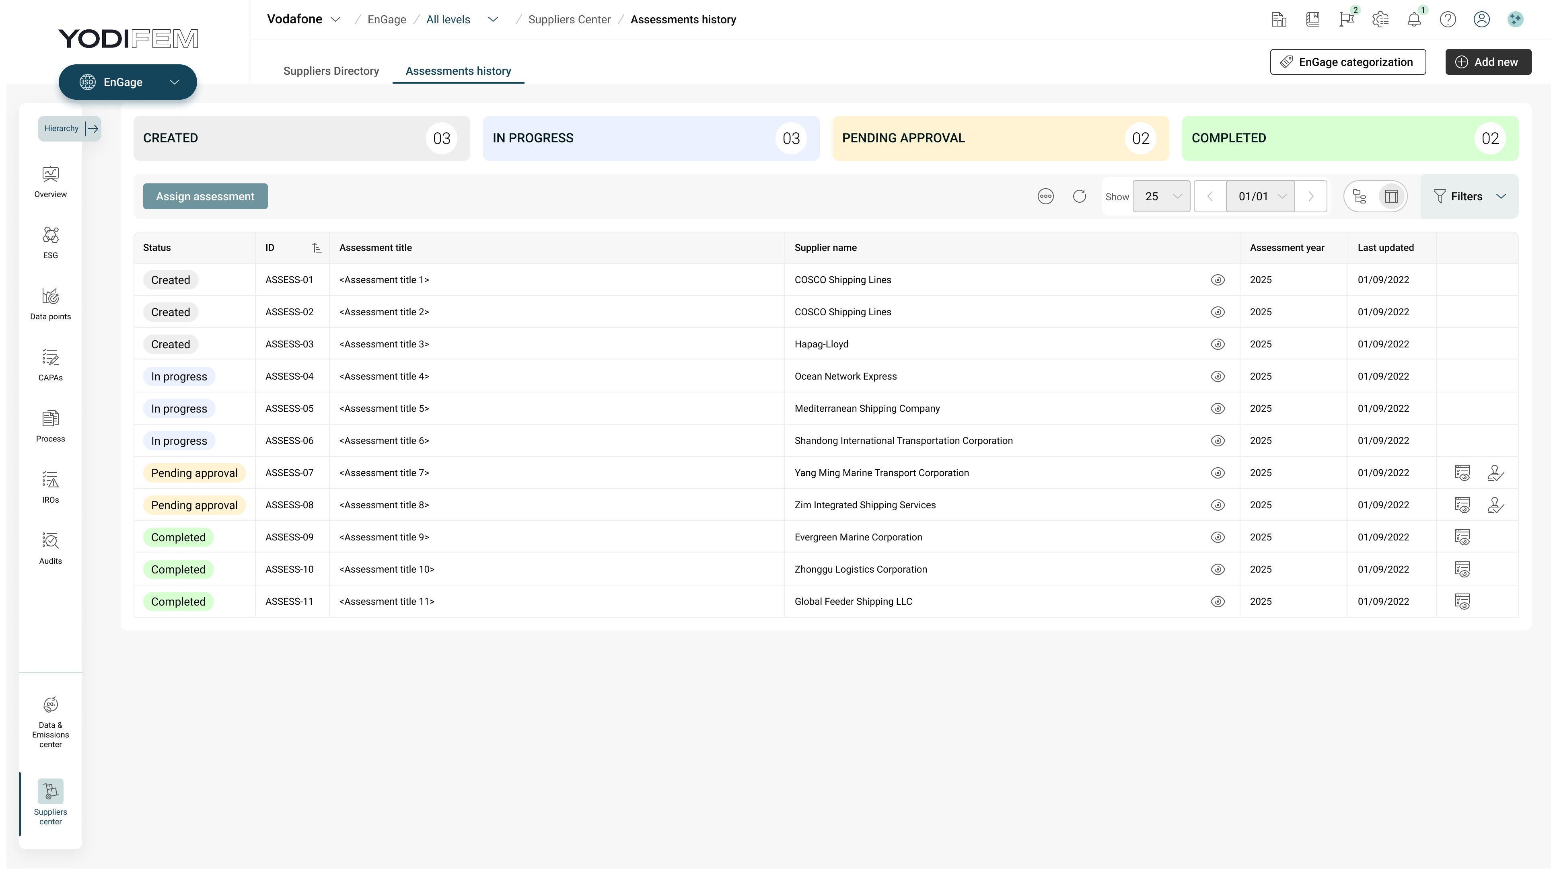1551x875 pixels.
Task: Switch to the Suppliers Directory tab
Action: click(x=331, y=71)
